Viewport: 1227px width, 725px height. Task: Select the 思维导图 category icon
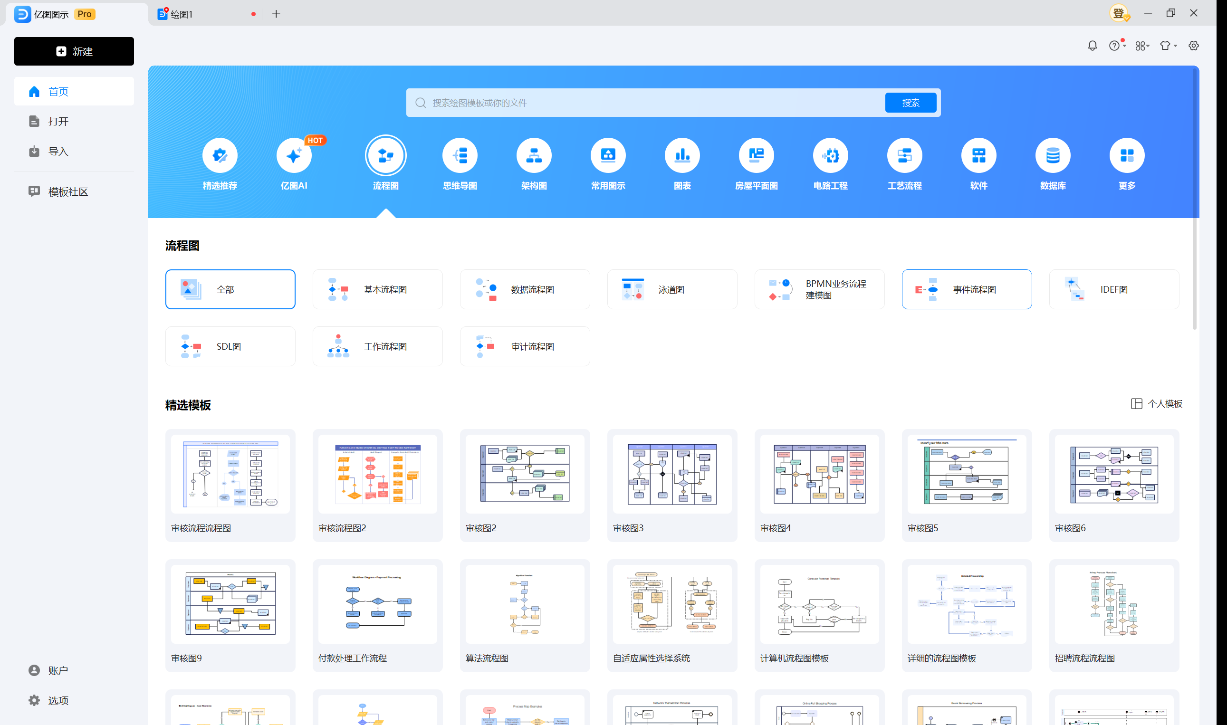pos(460,156)
